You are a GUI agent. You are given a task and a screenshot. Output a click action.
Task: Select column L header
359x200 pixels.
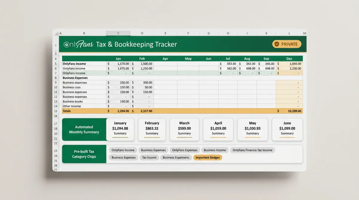tap(289, 33)
